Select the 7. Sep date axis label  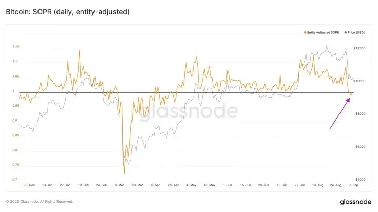(x=354, y=185)
